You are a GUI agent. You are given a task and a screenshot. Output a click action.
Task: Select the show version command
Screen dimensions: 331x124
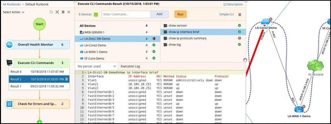point(203,26)
